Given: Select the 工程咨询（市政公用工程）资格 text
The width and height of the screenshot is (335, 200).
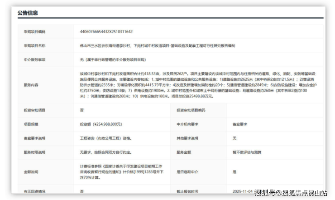Looking at the screenshot, I should coord(107,138).
